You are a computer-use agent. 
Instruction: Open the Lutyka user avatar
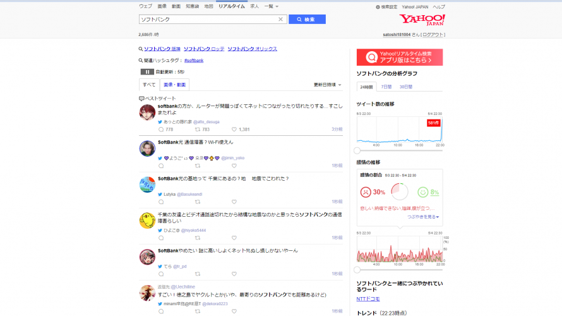(147, 185)
